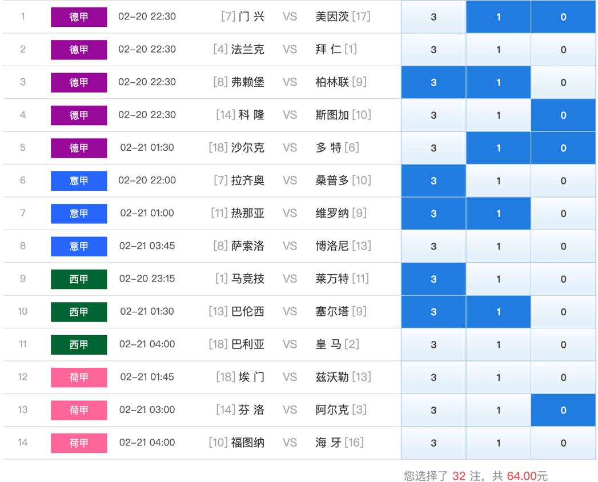
Task: Click the 02-20 23:15 kickoff time
Action: (147, 279)
